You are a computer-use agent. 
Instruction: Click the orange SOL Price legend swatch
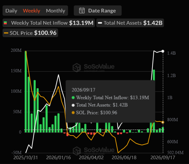pos(6,33)
